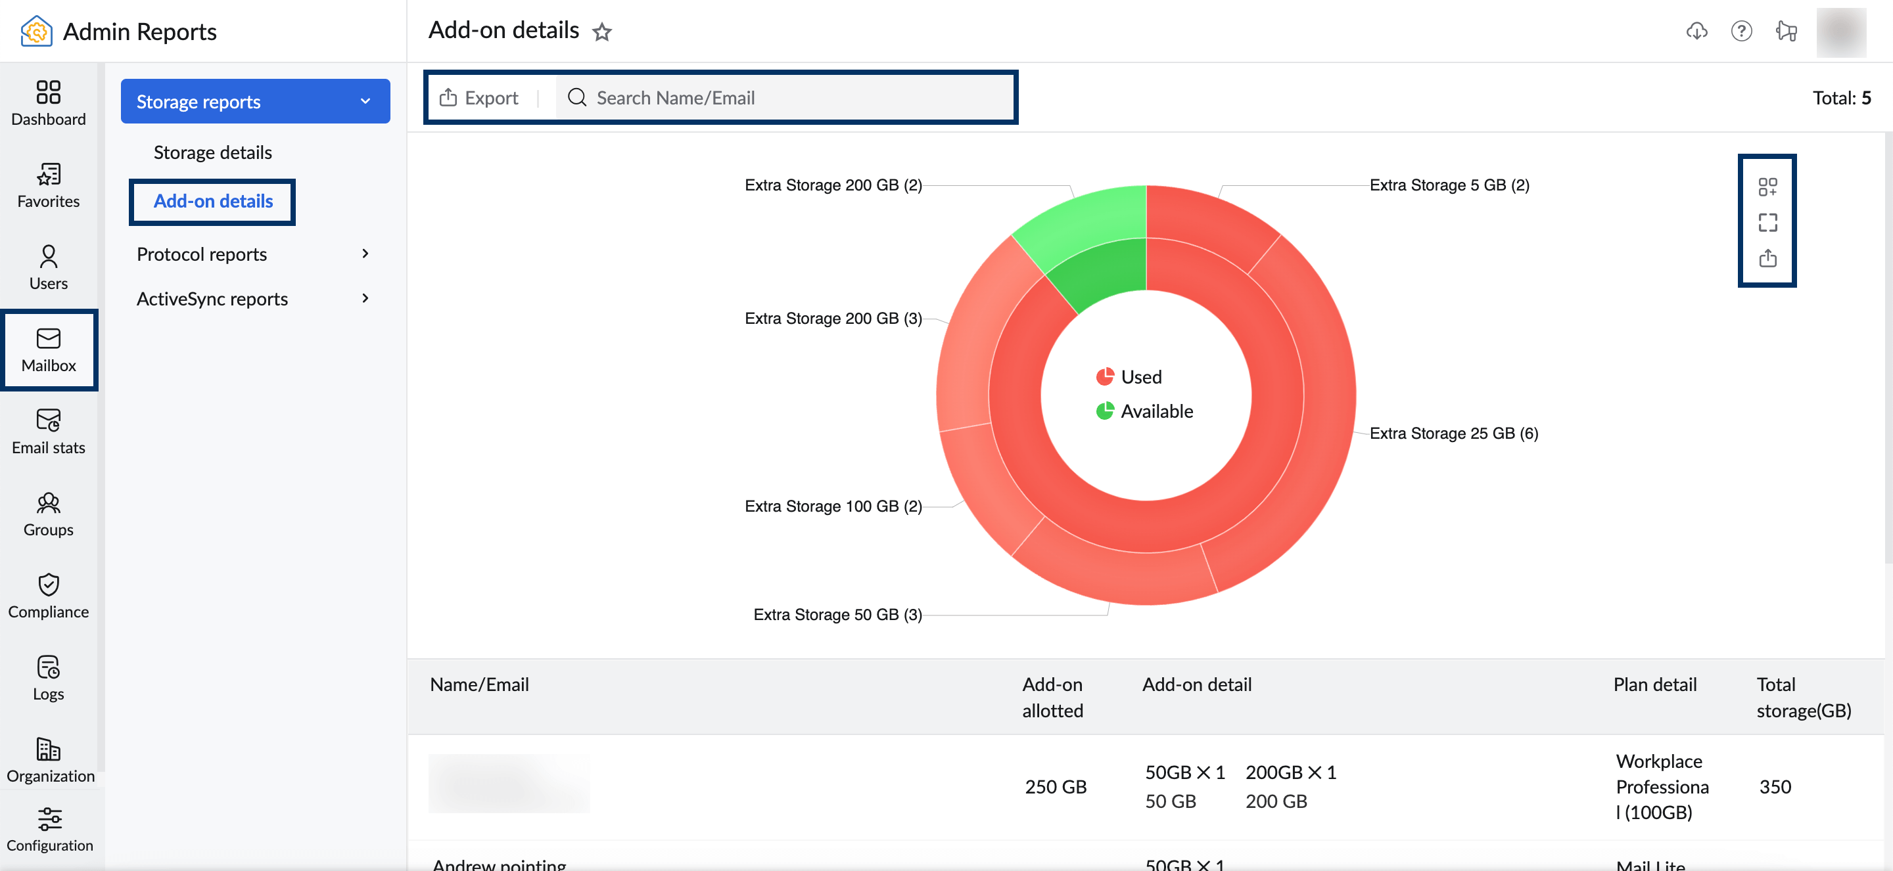This screenshot has height=871, width=1893.
Task: Open the Admin Reports home icon
Action: 37,30
